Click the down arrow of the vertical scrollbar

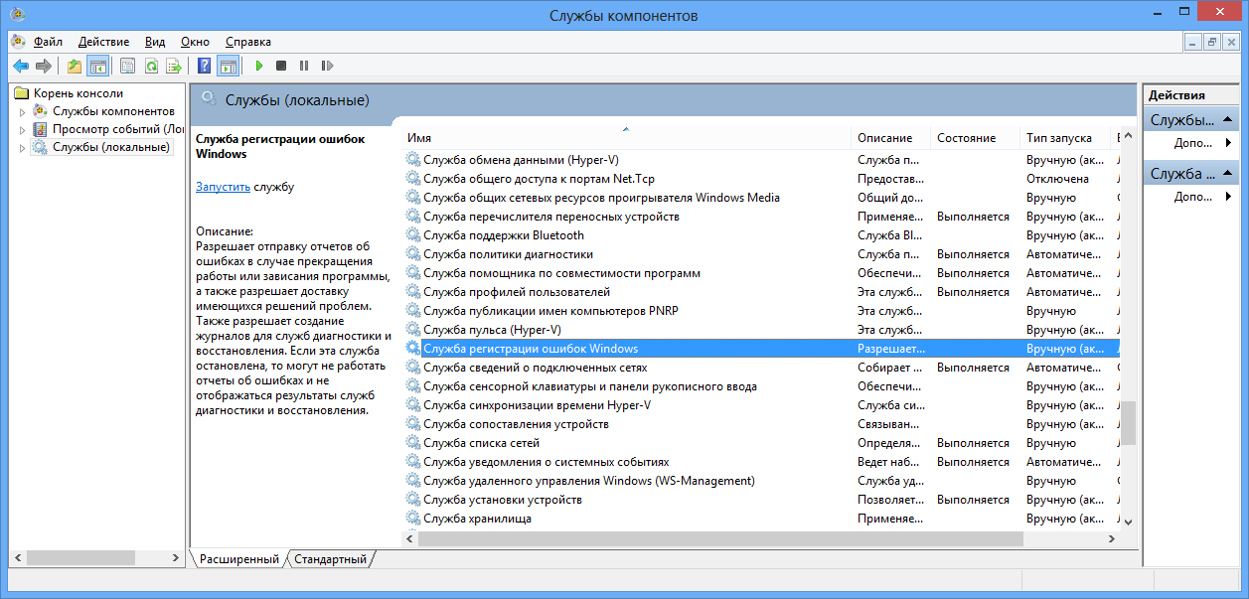(x=1128, y=522)
